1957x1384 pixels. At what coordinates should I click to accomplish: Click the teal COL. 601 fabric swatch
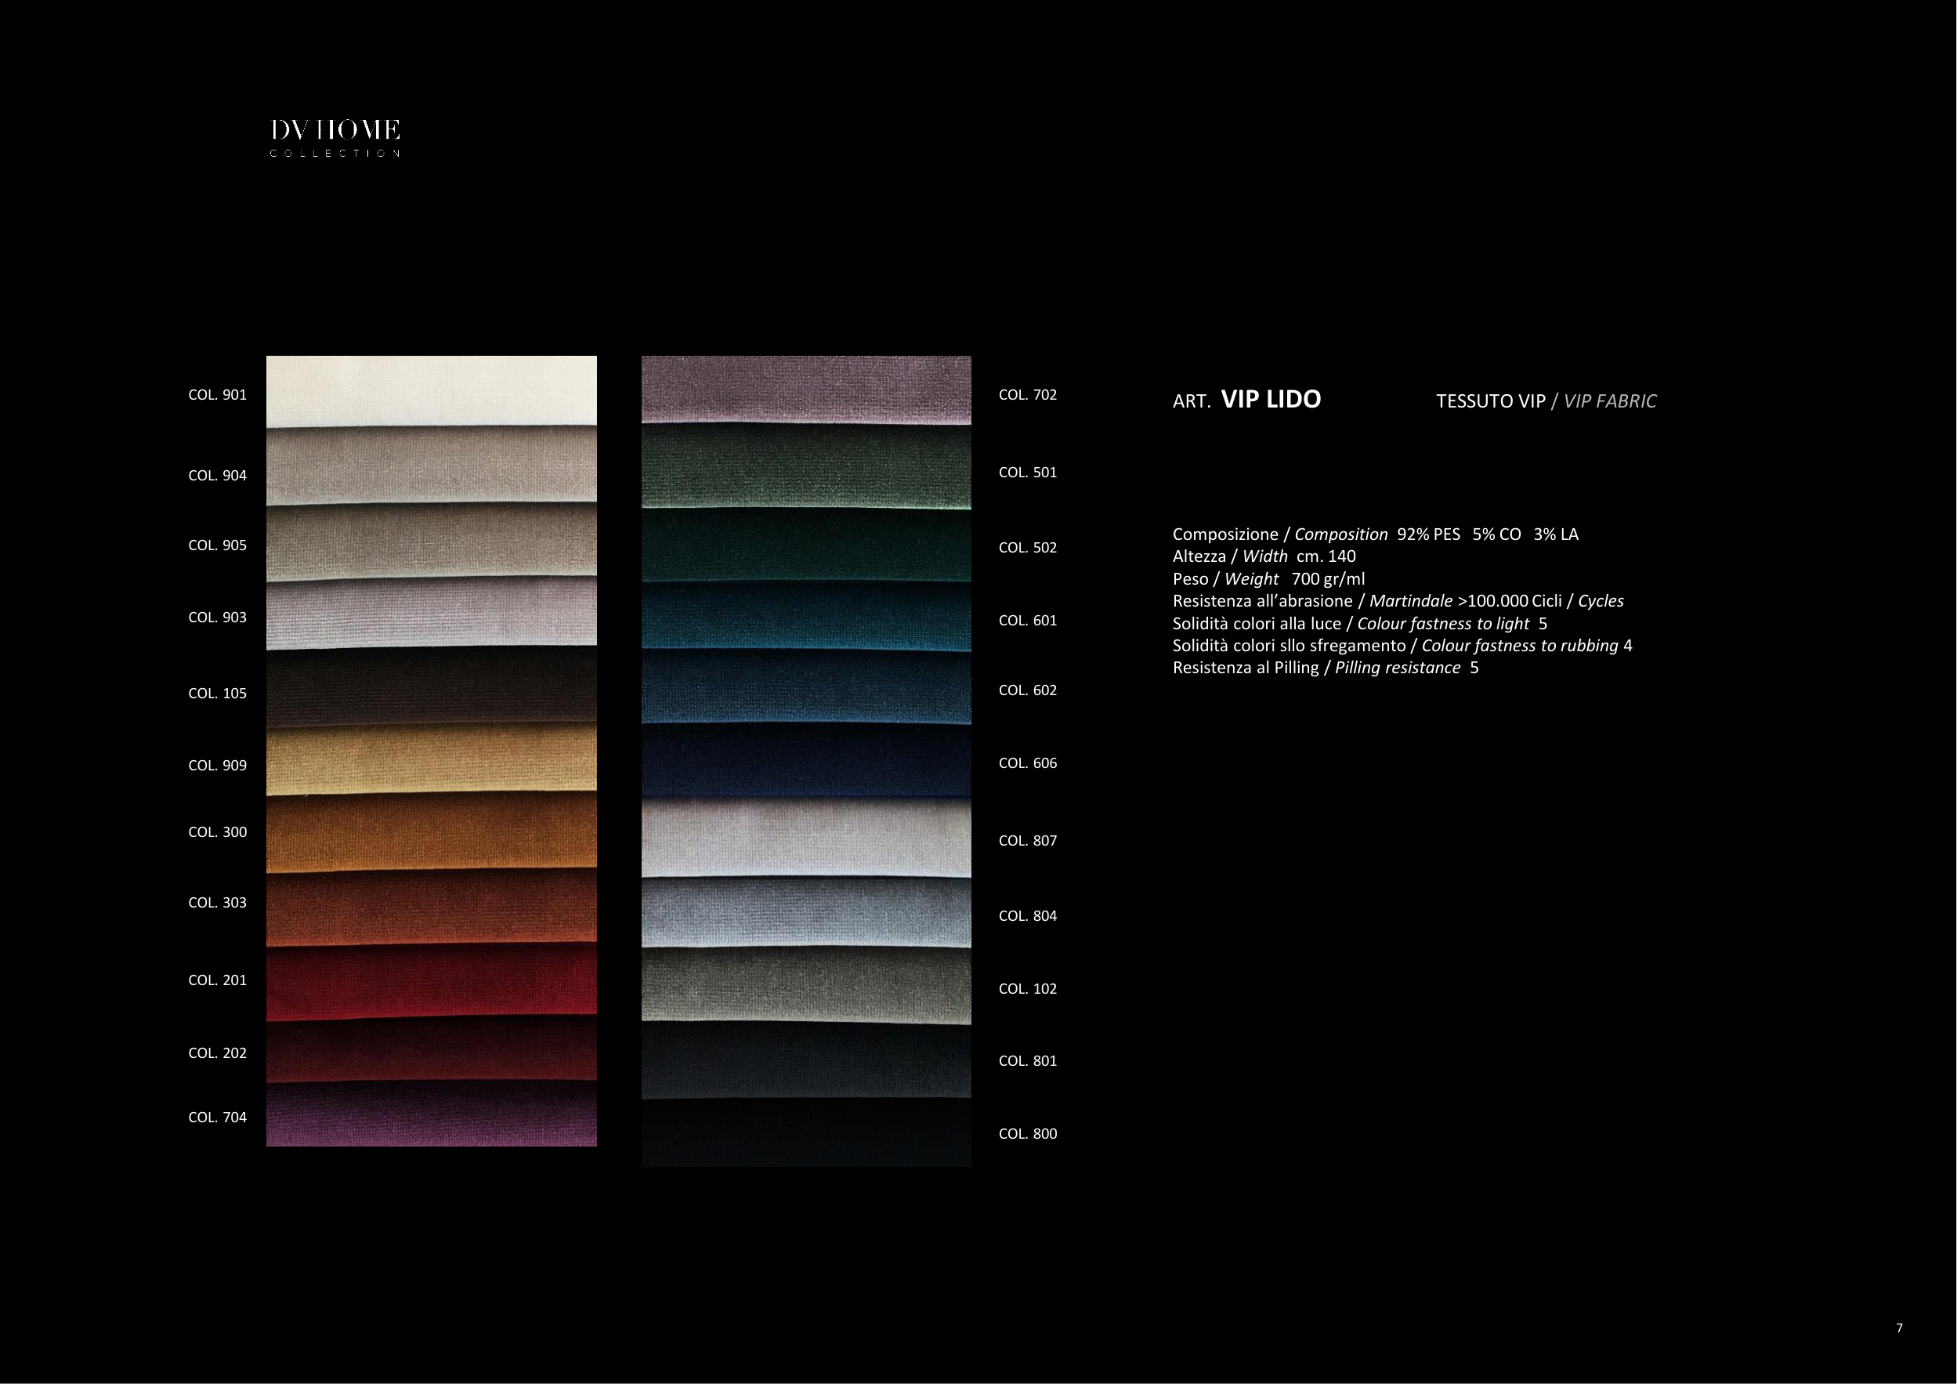806,618
